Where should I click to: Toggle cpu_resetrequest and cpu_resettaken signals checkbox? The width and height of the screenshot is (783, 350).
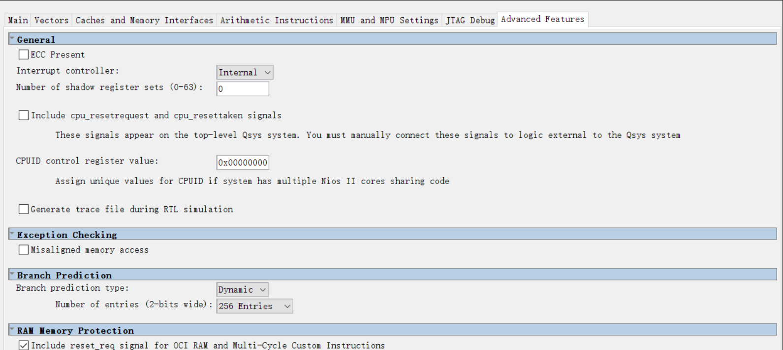click(24, 115)
